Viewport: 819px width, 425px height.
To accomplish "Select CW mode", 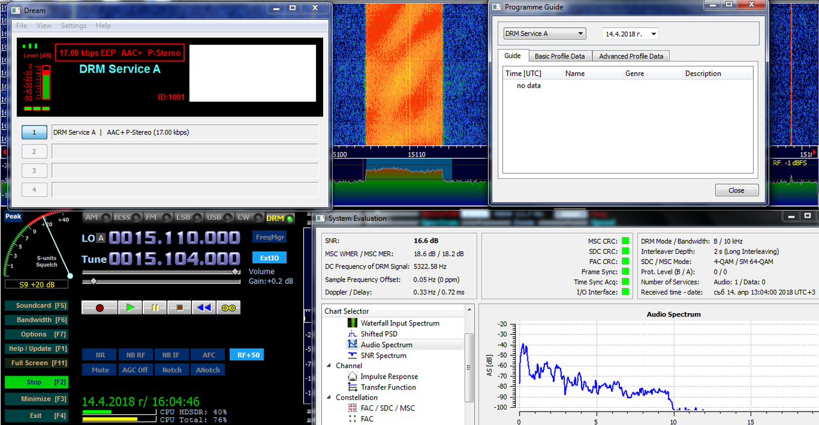I will click(x=249, y=218).
